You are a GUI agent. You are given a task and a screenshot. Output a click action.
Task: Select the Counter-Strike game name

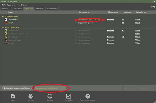click(13, 20)
